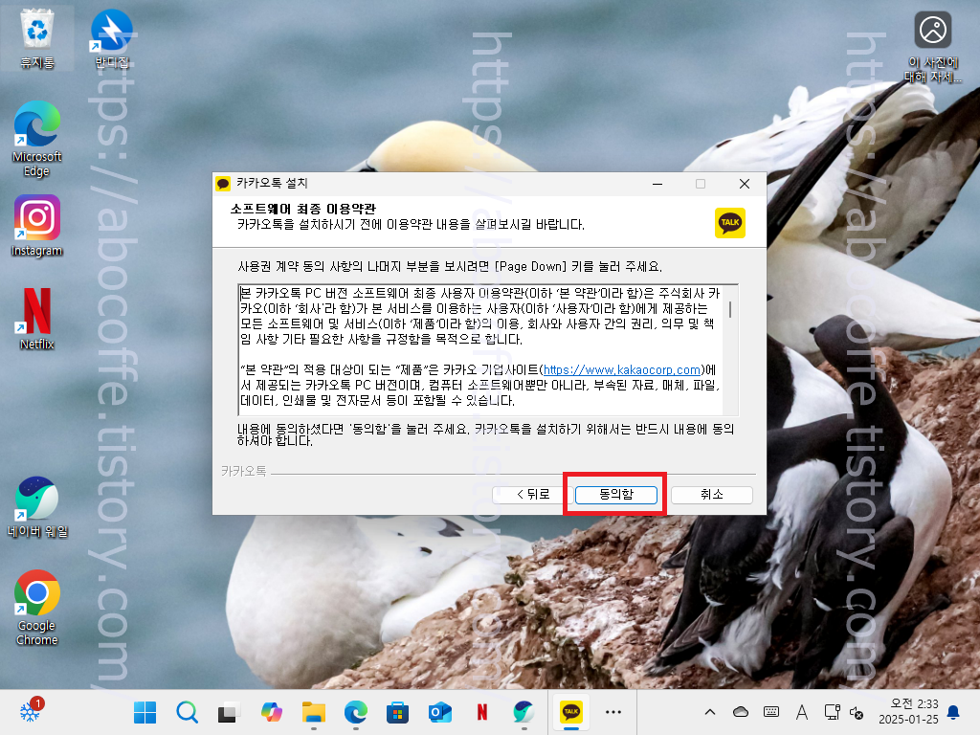Click the OneDrive cloud tray icon
Image resolution: width=980 pixels, height=735 pixels.
[x=741, y=712]
